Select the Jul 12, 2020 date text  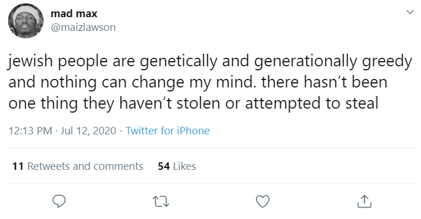point(88,130)
